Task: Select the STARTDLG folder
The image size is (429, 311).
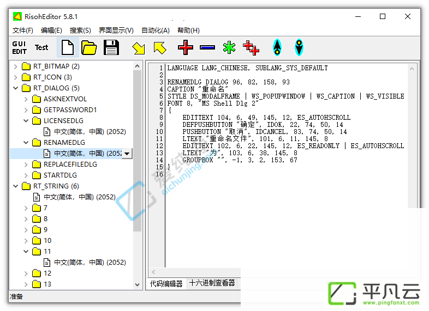Action: click(x=55, y=175)
